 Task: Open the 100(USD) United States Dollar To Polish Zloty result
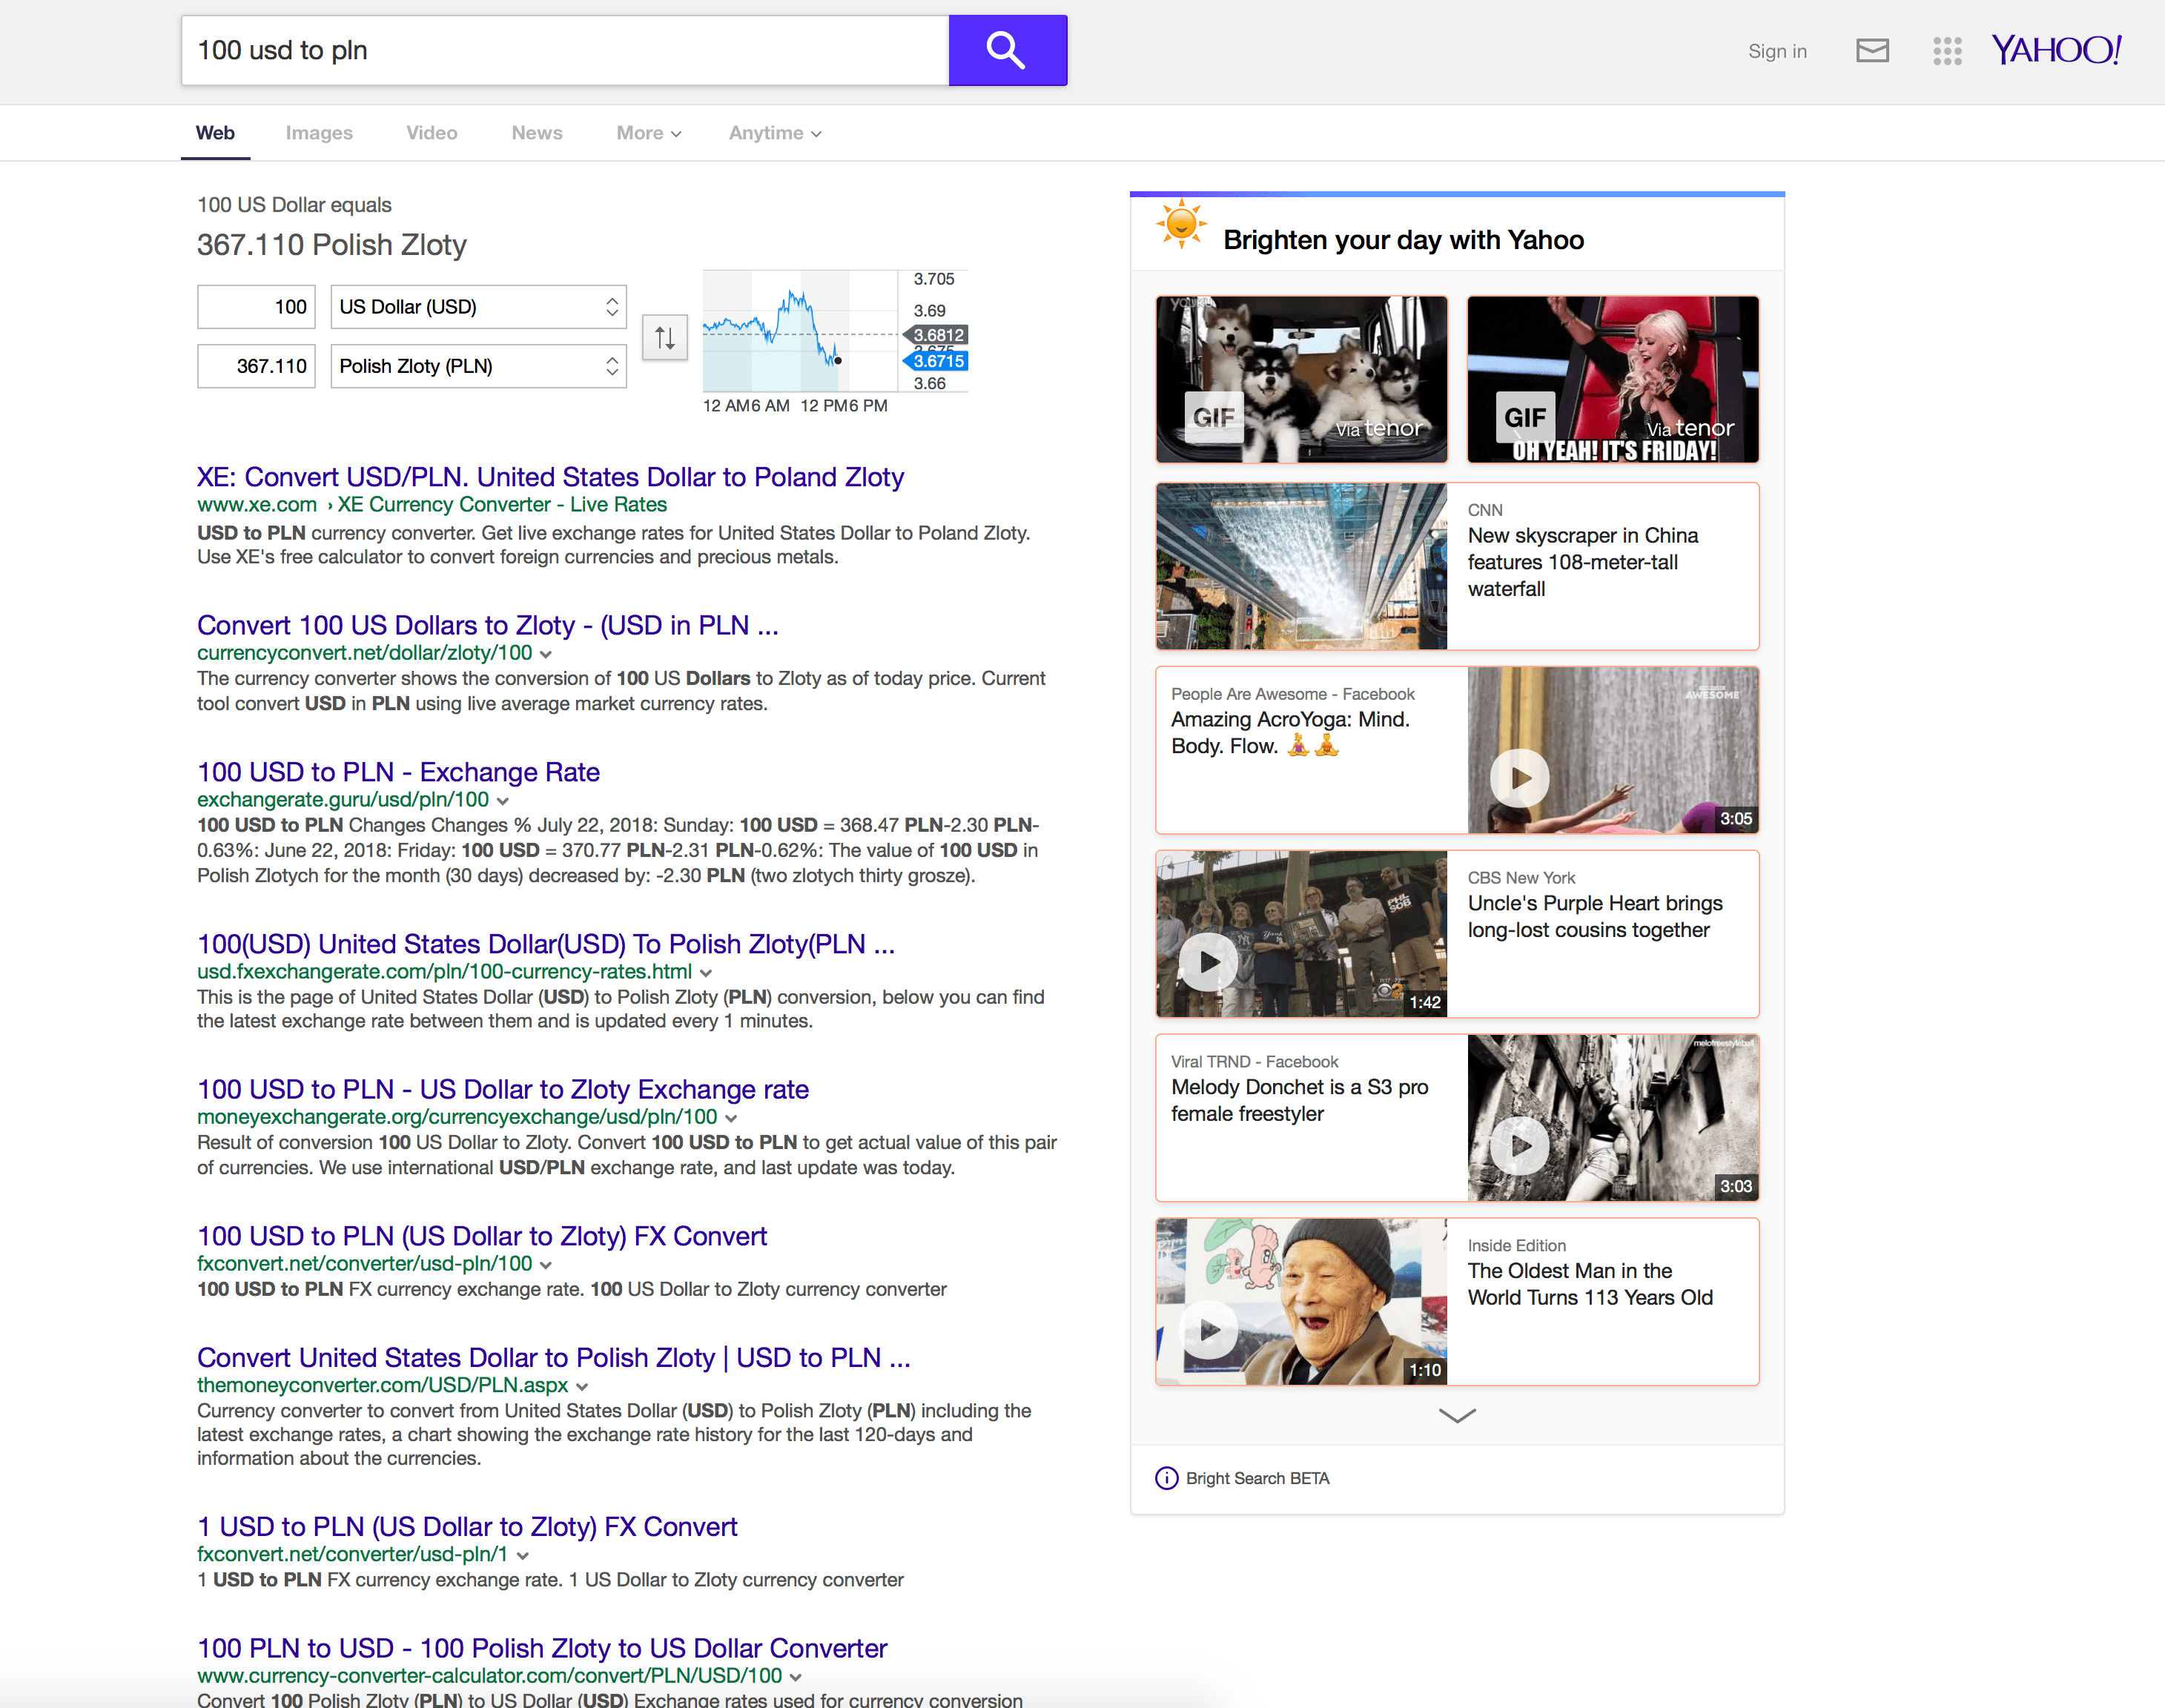546,944
